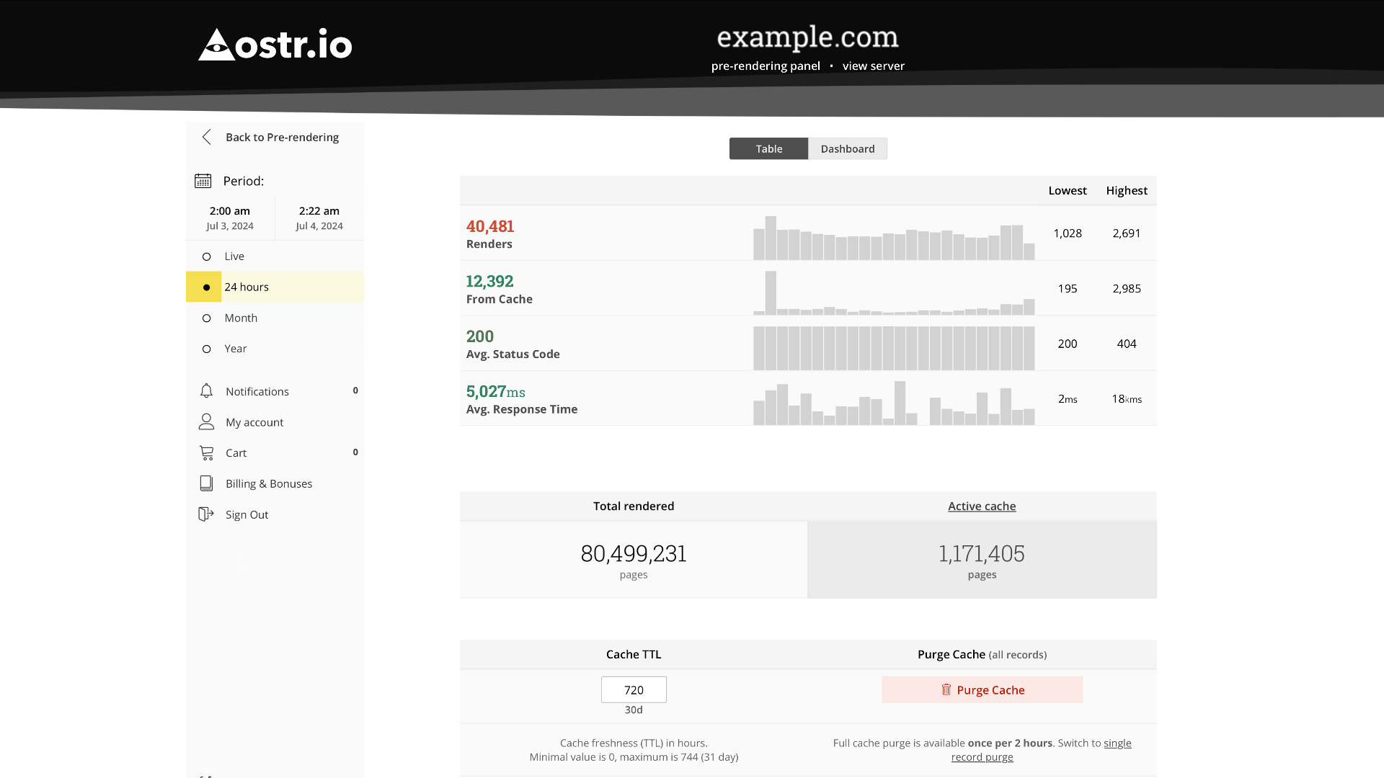The image size is (1384, 778).
Task: Click the Cache TTL input field
Action: click(634, 689)
